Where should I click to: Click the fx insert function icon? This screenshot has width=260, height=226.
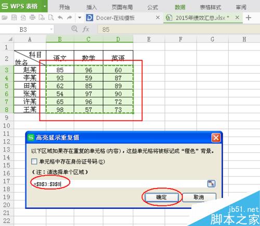(86, 29)
